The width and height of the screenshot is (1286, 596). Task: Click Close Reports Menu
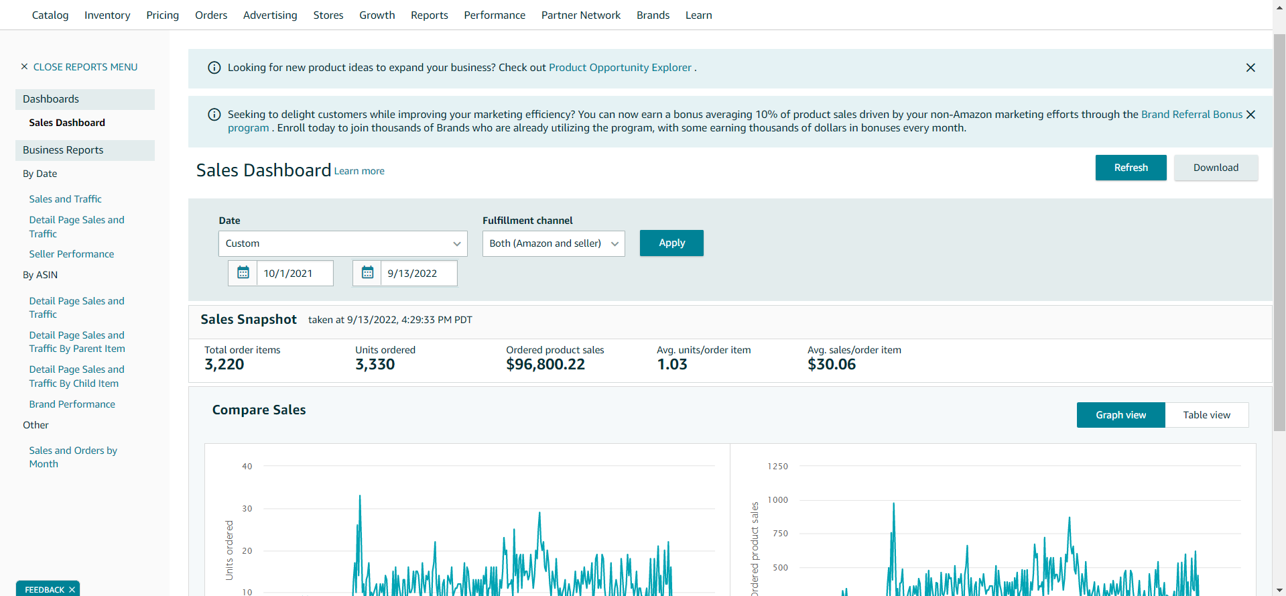point(85,67)
